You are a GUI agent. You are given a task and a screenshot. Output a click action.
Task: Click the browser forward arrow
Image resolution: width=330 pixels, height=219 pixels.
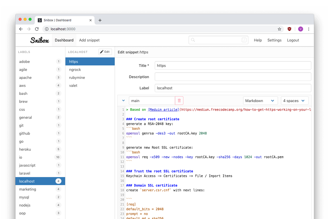pos(29,29)
